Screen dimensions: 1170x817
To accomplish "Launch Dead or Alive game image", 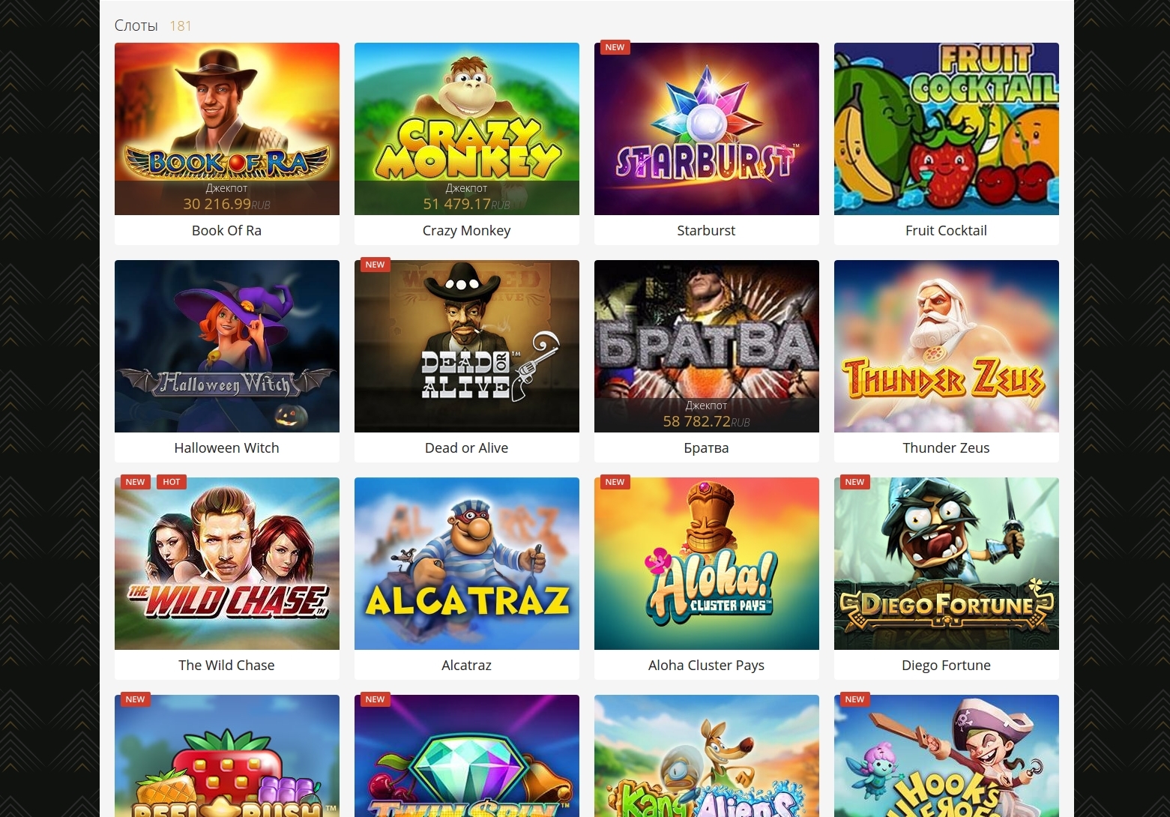I will (x=466, y=346).
